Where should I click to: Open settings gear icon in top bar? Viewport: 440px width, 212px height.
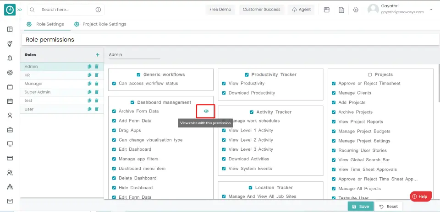tap(356, 10)
